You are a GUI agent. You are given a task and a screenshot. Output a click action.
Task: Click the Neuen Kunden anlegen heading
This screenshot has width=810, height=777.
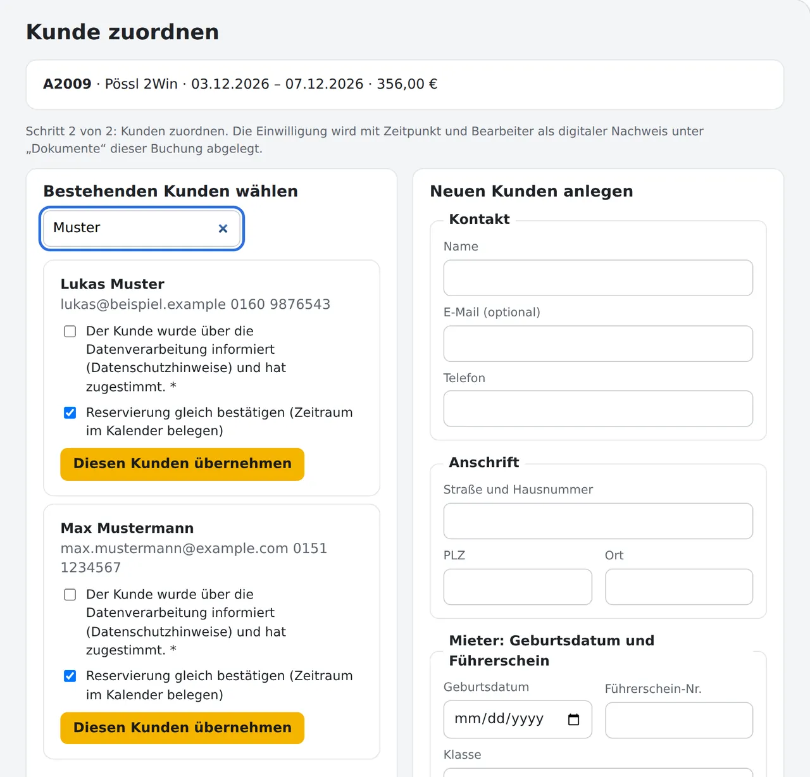tap(532, 191)
